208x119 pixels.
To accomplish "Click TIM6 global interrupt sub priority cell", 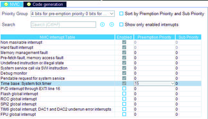I will [188, 109].
